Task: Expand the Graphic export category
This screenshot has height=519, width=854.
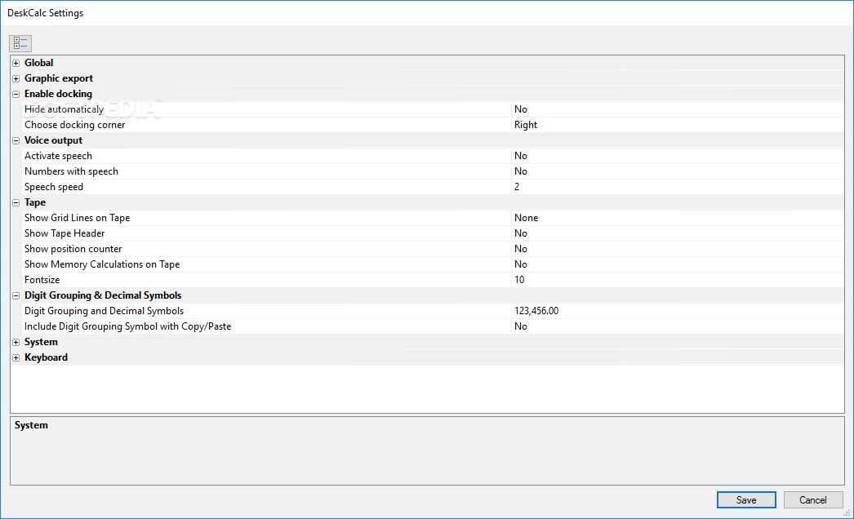Action: coord(16,78)
